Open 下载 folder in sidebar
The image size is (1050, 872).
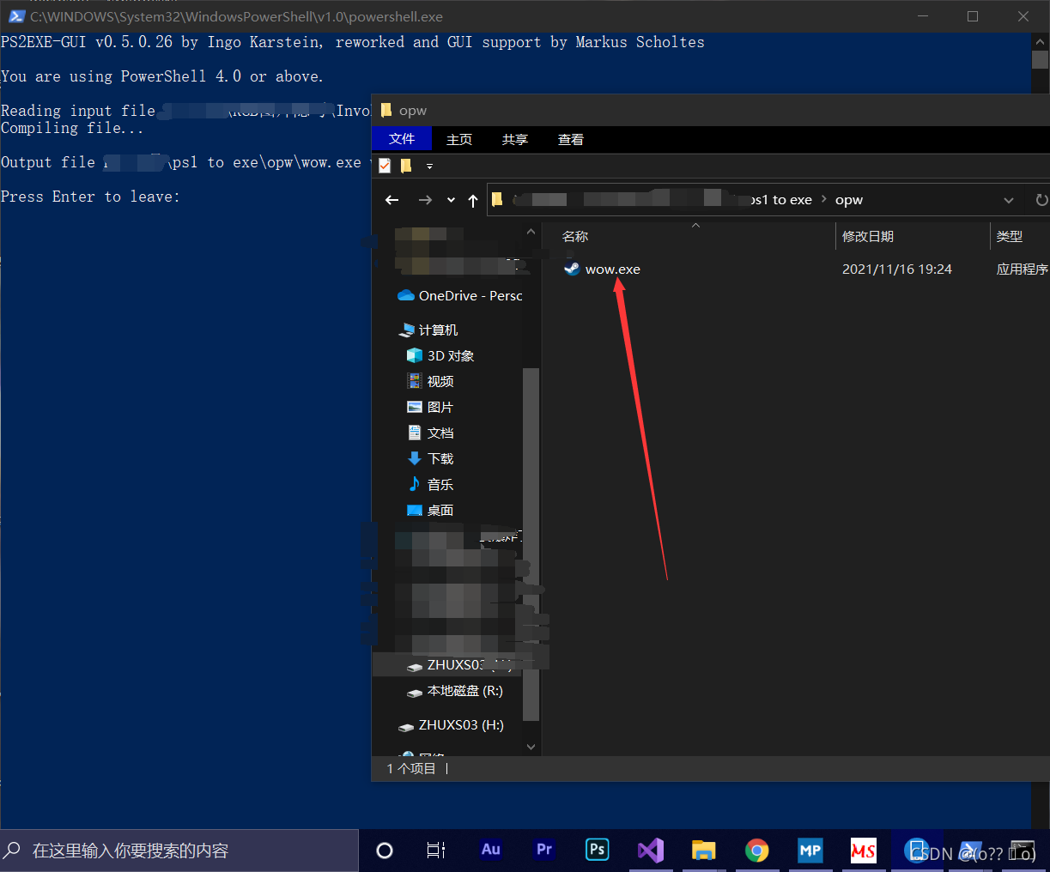(430, 458)
